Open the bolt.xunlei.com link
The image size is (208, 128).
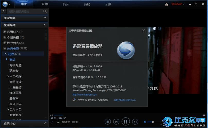click(125, 100)
